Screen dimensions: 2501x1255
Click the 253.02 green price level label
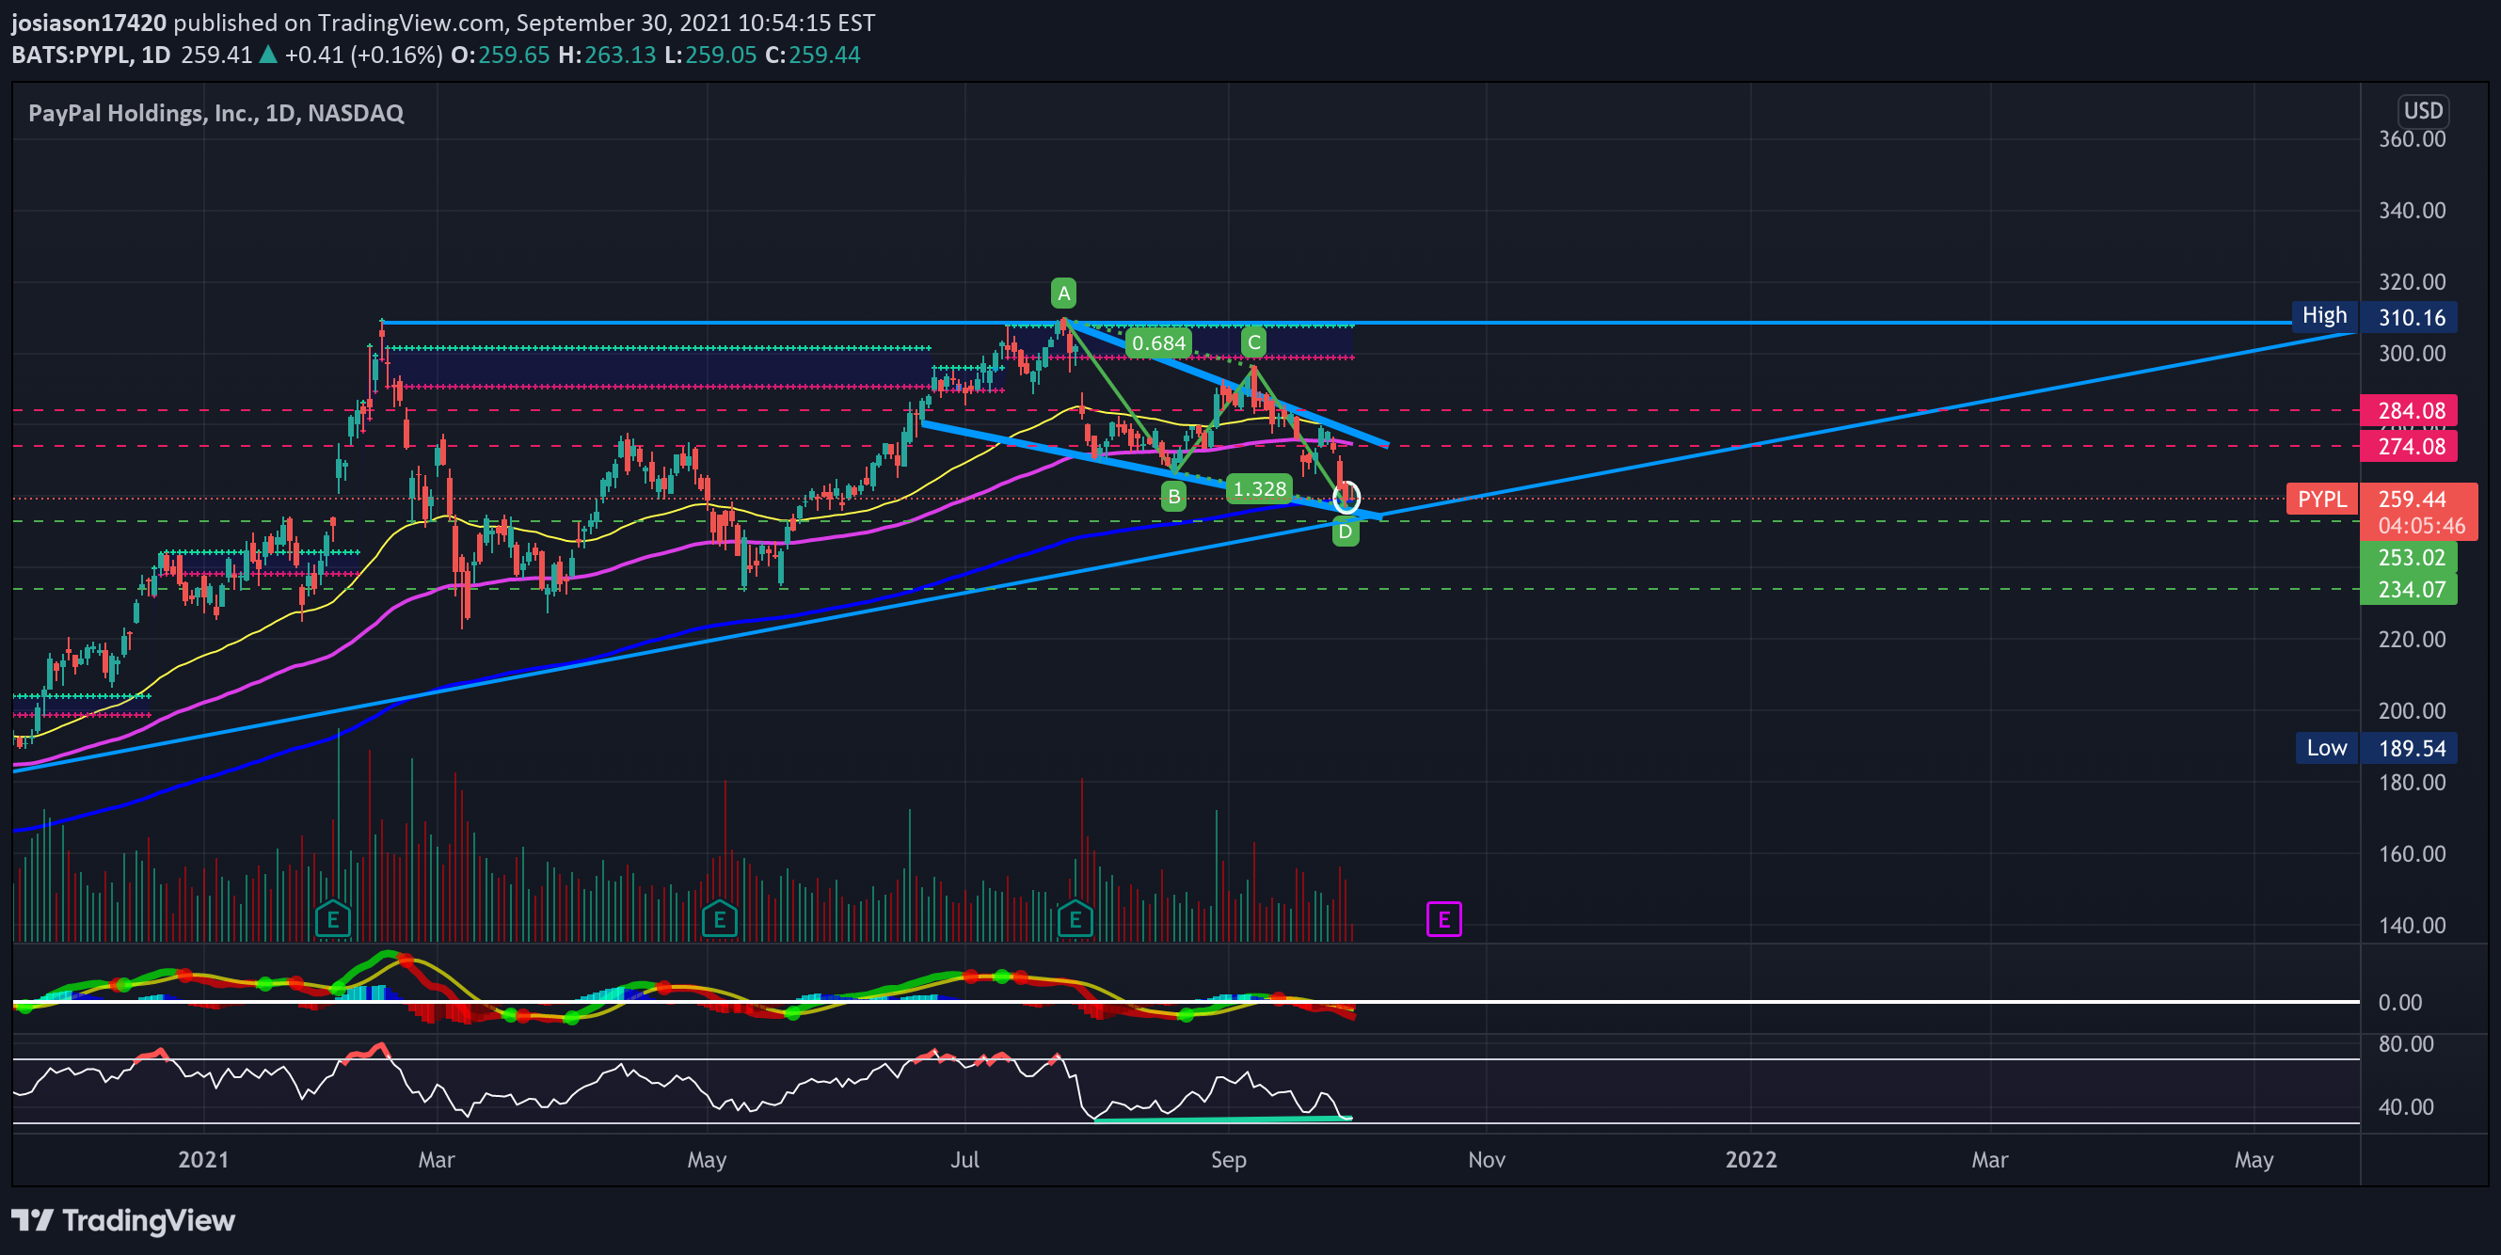[2409, 557]
